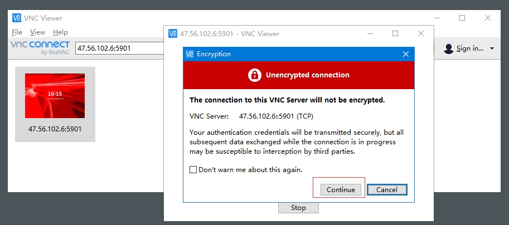509x225 pixels.
Task: Tick the "Don't warn me about this again" checkbox
Action: point(193,170)
